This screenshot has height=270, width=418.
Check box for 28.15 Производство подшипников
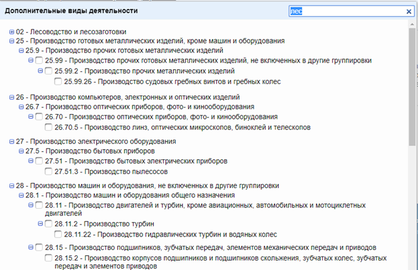tap(40, 248)
